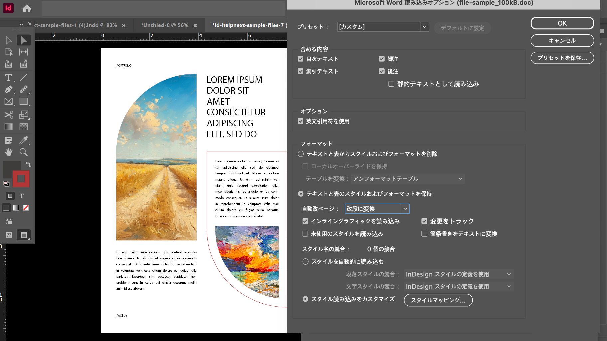Select スタイルおよびフォーマットを保持 radio option

tap(301, 194)
